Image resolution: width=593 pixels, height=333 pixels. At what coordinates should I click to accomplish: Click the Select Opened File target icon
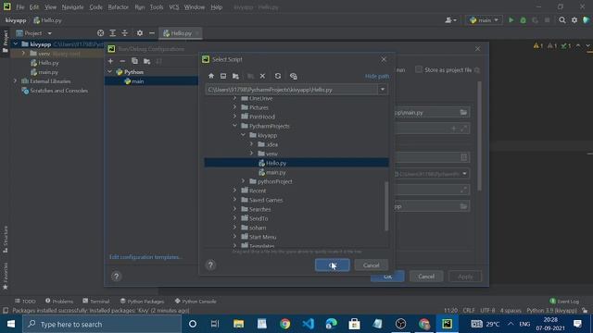[100, 33]
